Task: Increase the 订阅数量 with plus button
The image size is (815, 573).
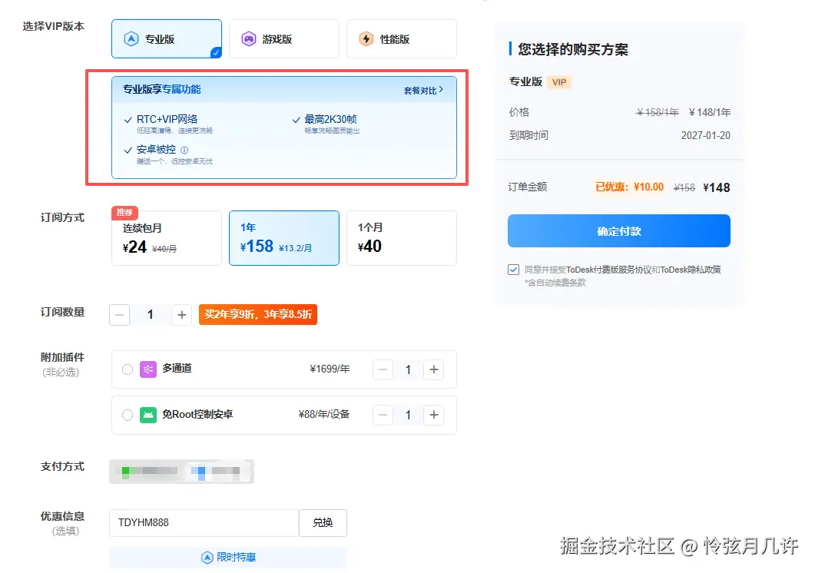Action: (182, 315)
